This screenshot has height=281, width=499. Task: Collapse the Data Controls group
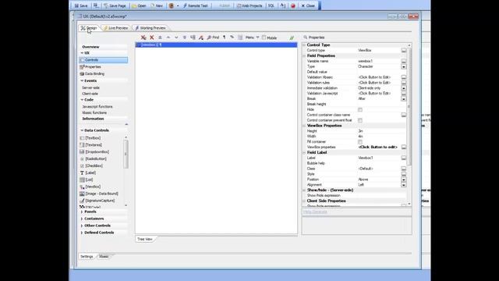point(82,130)
